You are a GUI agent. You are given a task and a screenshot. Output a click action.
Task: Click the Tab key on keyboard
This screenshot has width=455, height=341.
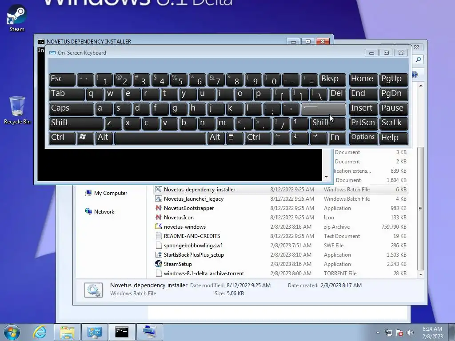click(x=67, y=94)
